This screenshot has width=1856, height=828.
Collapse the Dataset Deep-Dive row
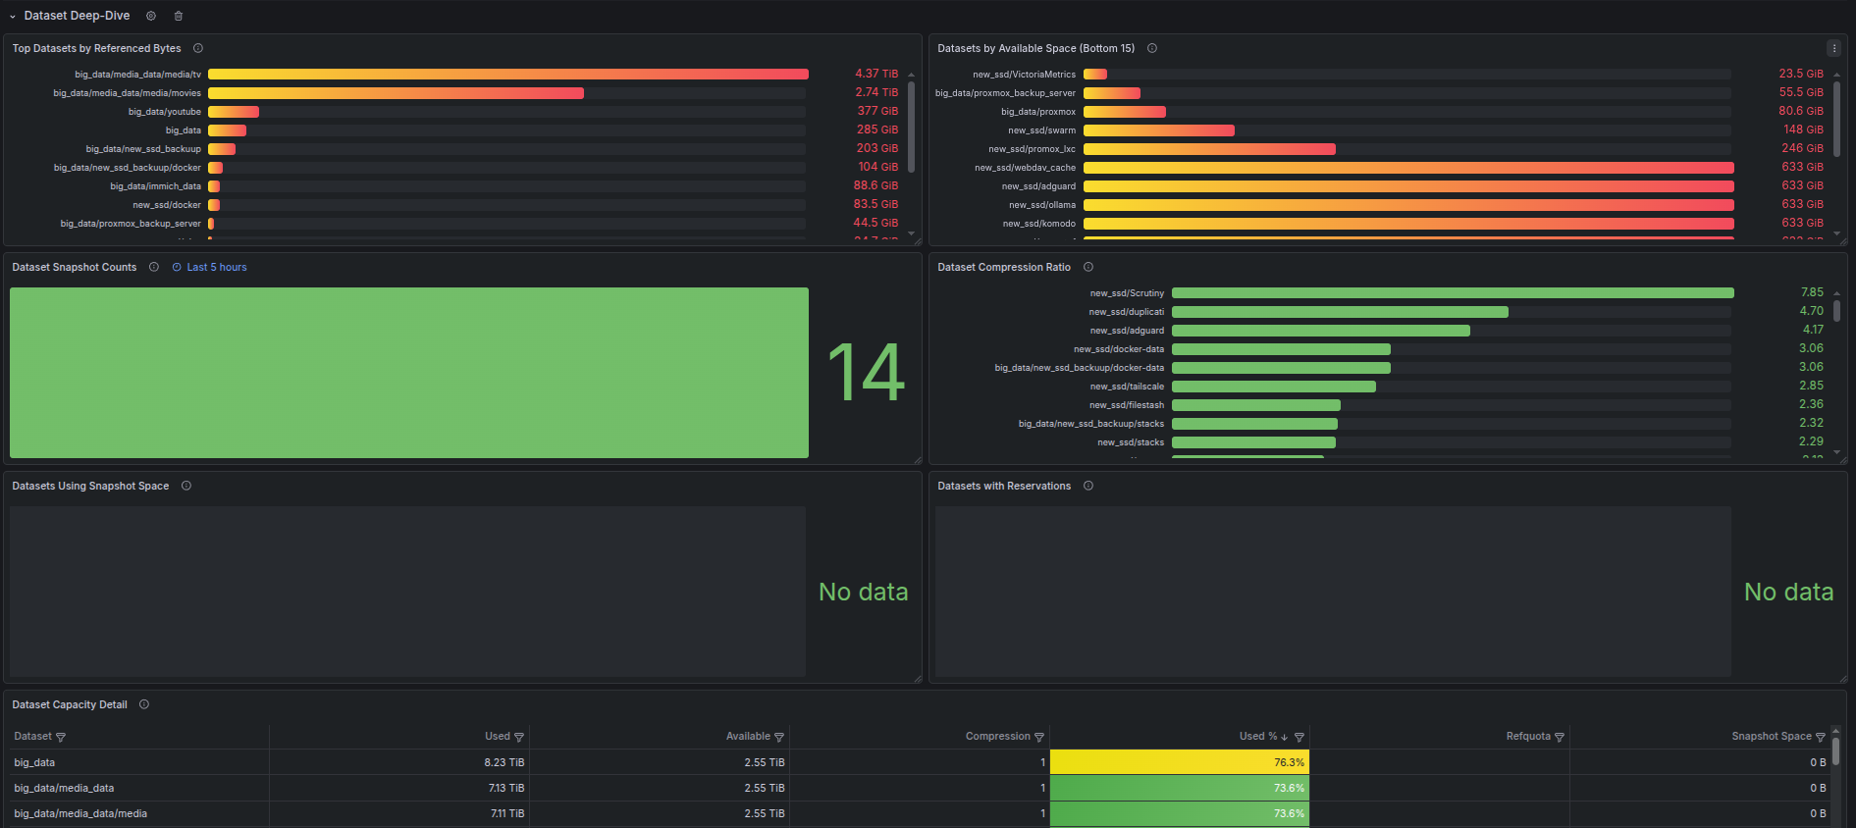tap(13, 17)
